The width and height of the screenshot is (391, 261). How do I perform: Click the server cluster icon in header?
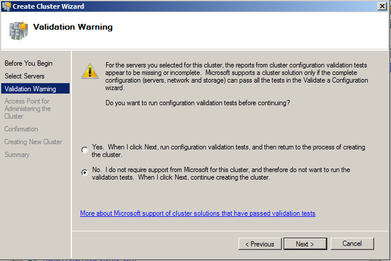click(x=18, y=31)
